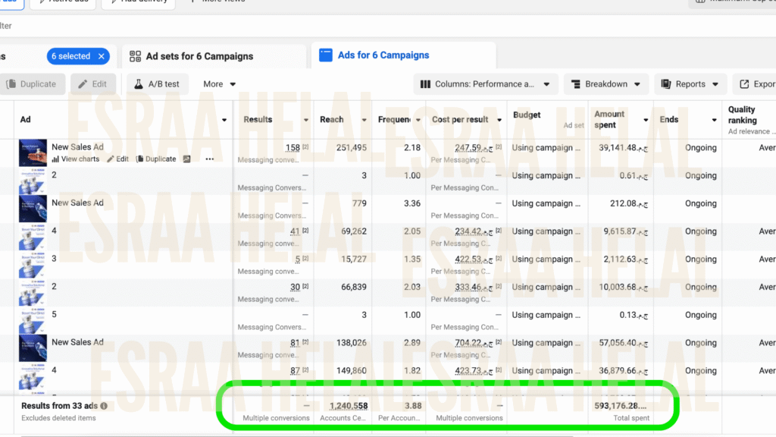
Task: Click the first New Sales Ad thumbnail
Action: coord(33,153)
